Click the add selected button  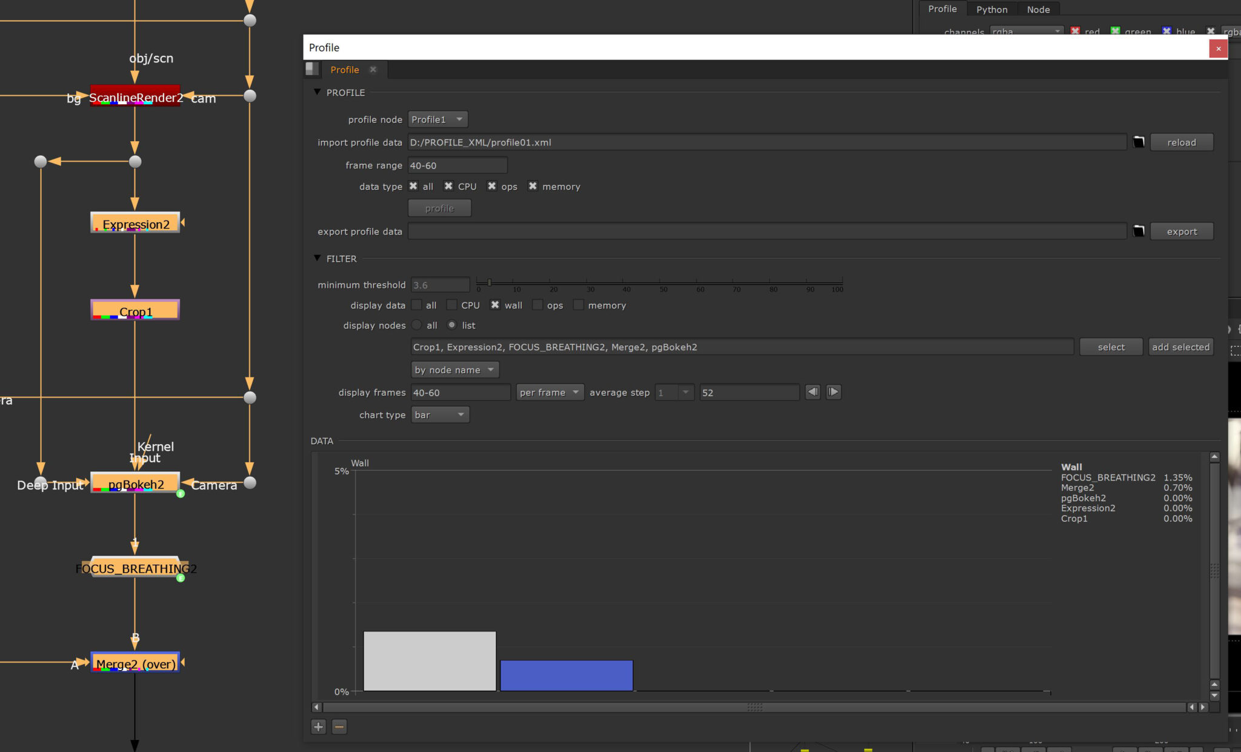(x=1180, y=347)
